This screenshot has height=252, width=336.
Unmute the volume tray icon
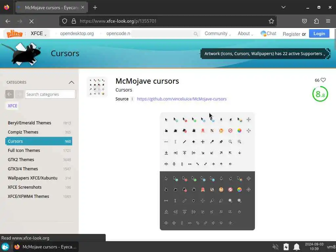276,247
